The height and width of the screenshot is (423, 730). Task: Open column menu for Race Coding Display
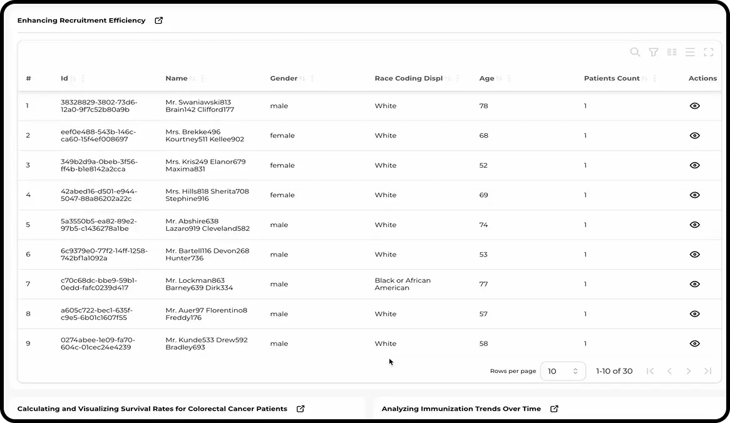tap(458, 79)
